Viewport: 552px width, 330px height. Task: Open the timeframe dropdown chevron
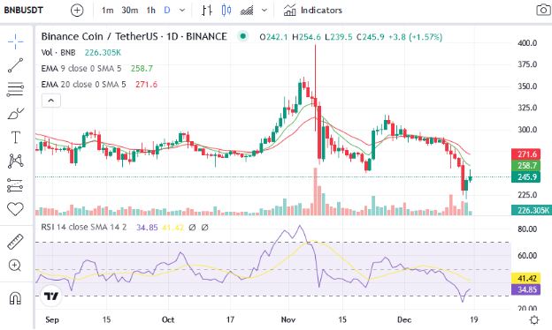182,11
